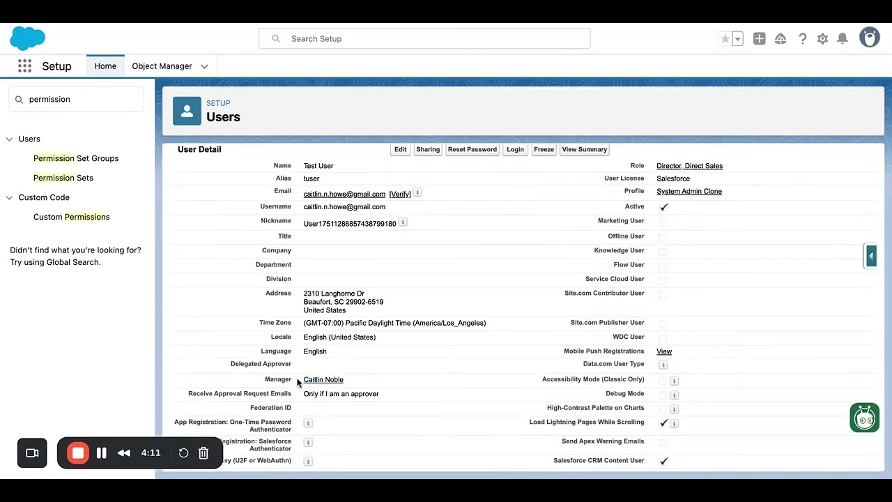Open Permission Sets in sidebar
892x502 pixels.
63,178
